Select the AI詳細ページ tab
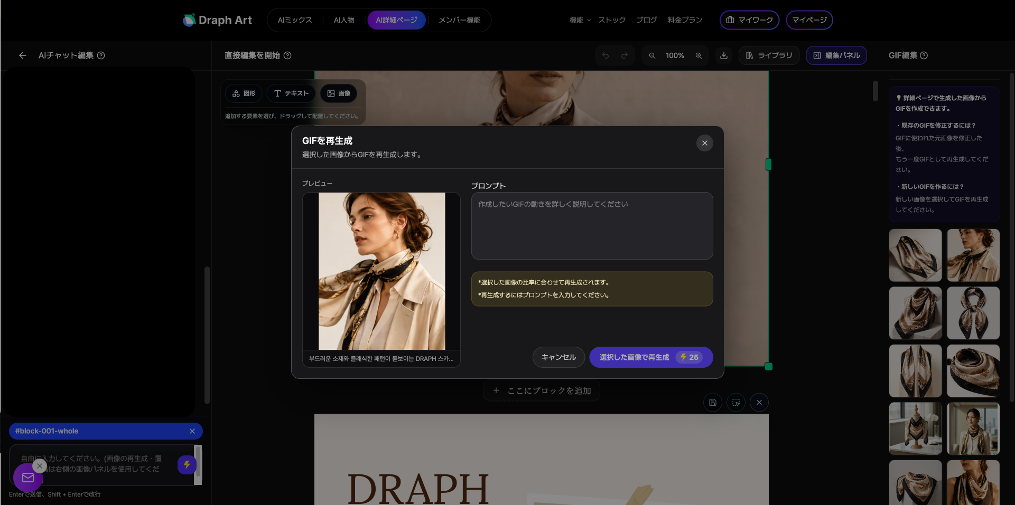Screen dimensions: 1015x505 (397, 20)
